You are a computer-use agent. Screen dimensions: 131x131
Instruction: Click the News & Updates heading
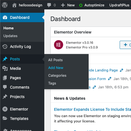(70, 98)
